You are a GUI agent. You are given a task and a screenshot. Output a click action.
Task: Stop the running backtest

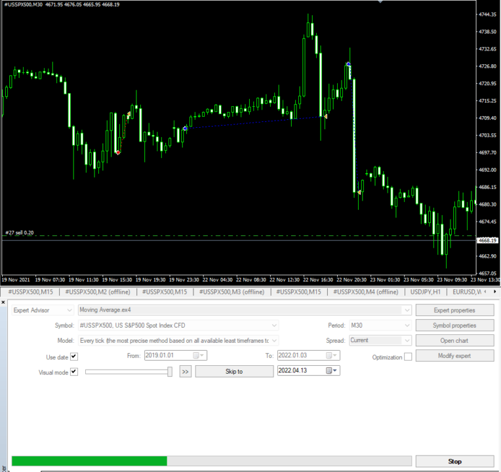pyautogui.click(x=454, y=461)
